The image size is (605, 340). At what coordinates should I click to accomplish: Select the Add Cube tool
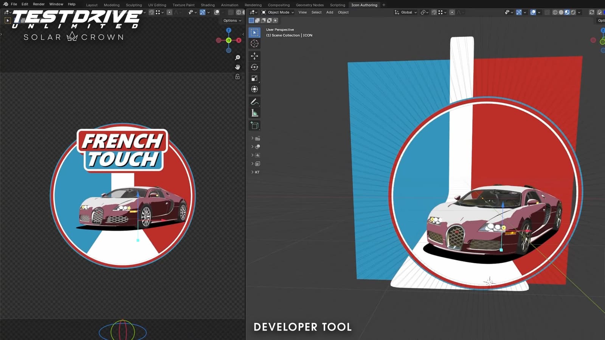254,125
